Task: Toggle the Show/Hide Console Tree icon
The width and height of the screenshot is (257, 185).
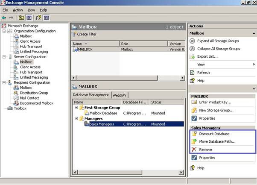Action: click(x=29, y=18)
